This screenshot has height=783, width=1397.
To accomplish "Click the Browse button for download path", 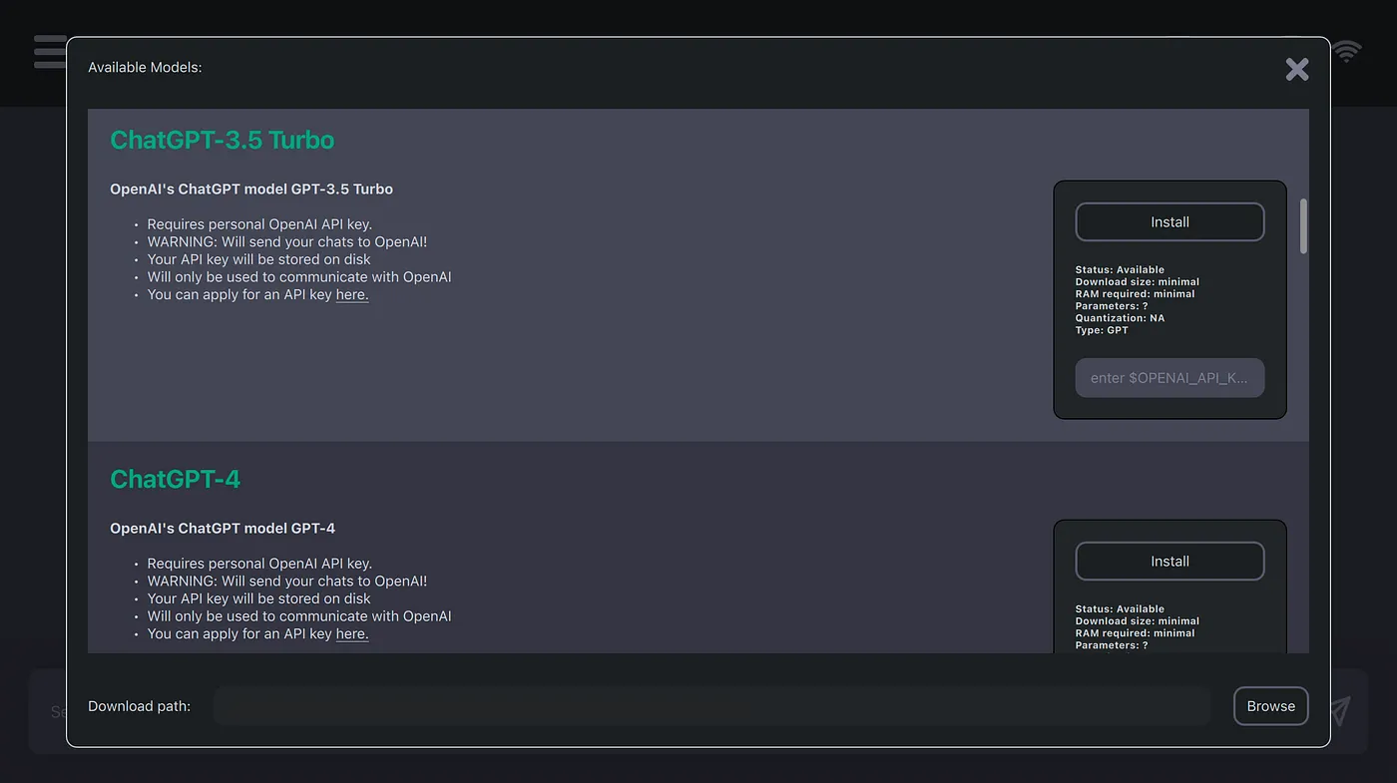I will (1270, 706).
